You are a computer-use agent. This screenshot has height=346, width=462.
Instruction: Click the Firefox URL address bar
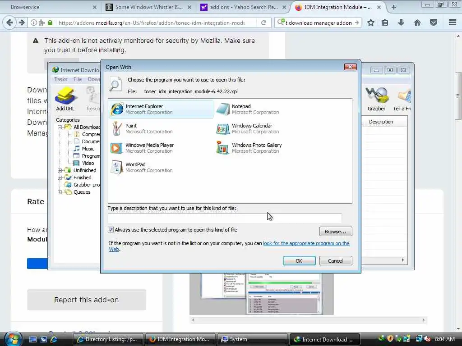(x=152, y=23)
